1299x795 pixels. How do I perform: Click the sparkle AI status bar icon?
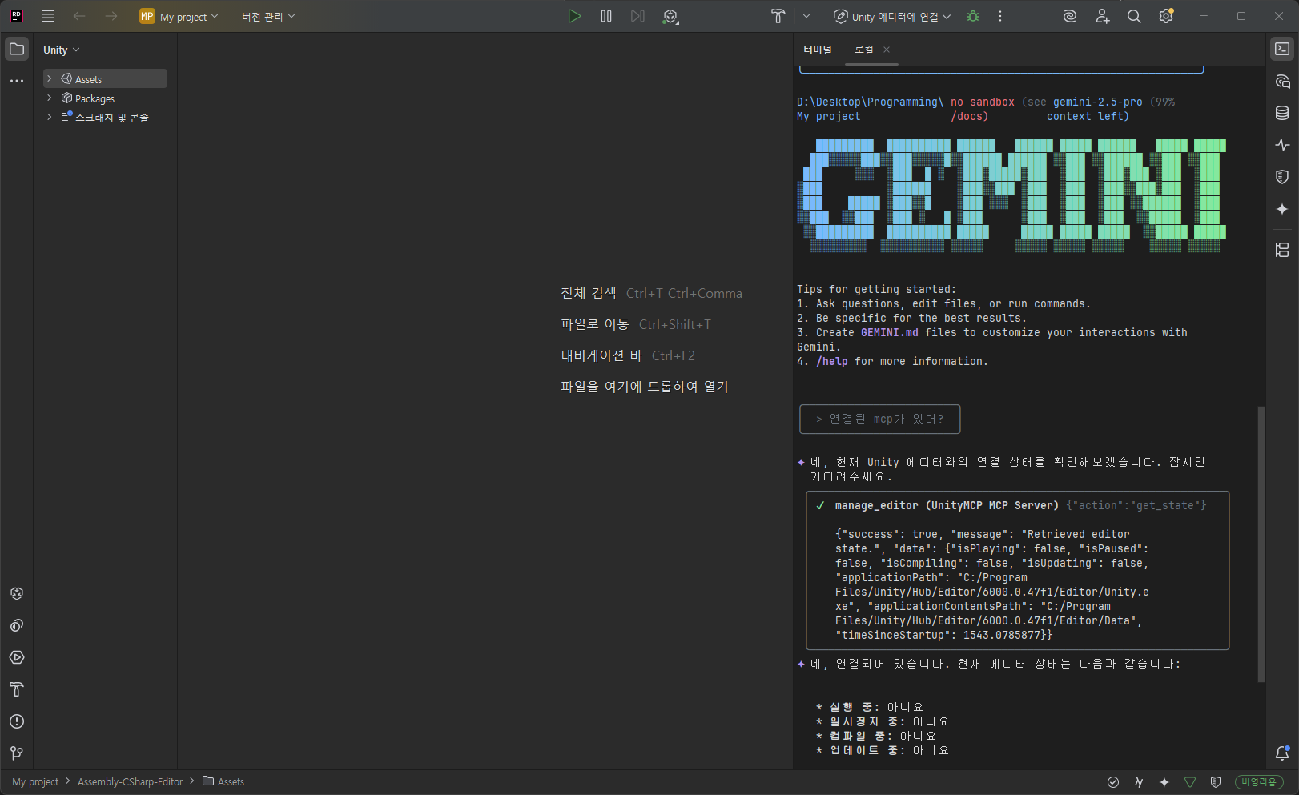(1164, 782)
